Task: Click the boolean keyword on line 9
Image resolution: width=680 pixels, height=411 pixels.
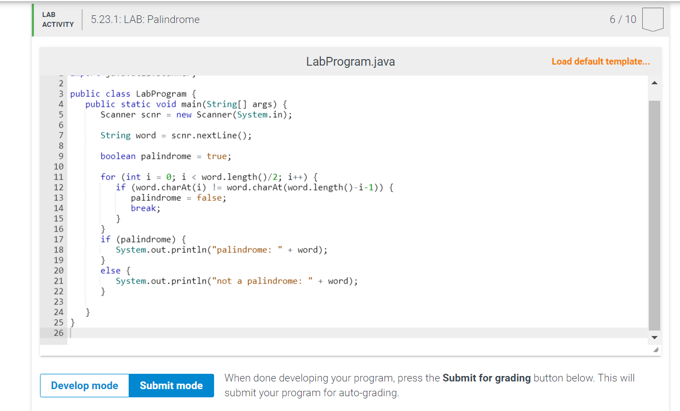Action: (x=118, y=156)
